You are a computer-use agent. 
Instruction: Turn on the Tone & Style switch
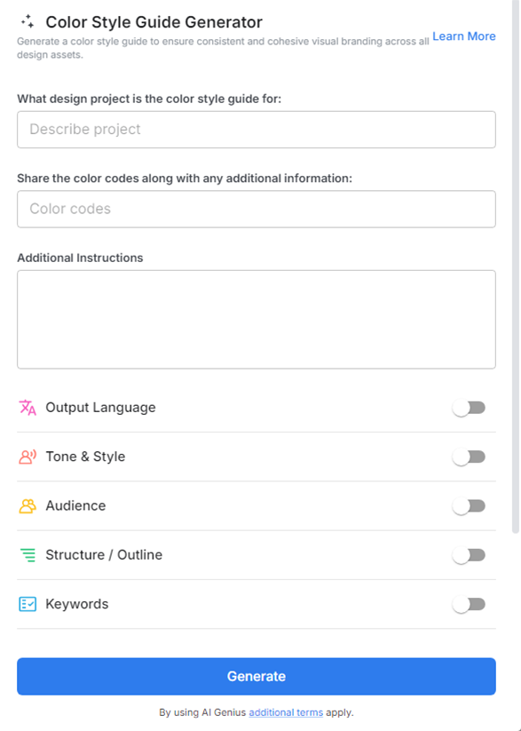[x=469, y=456]
